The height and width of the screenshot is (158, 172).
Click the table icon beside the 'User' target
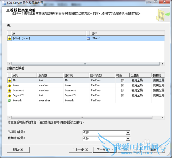click(88, 39)
